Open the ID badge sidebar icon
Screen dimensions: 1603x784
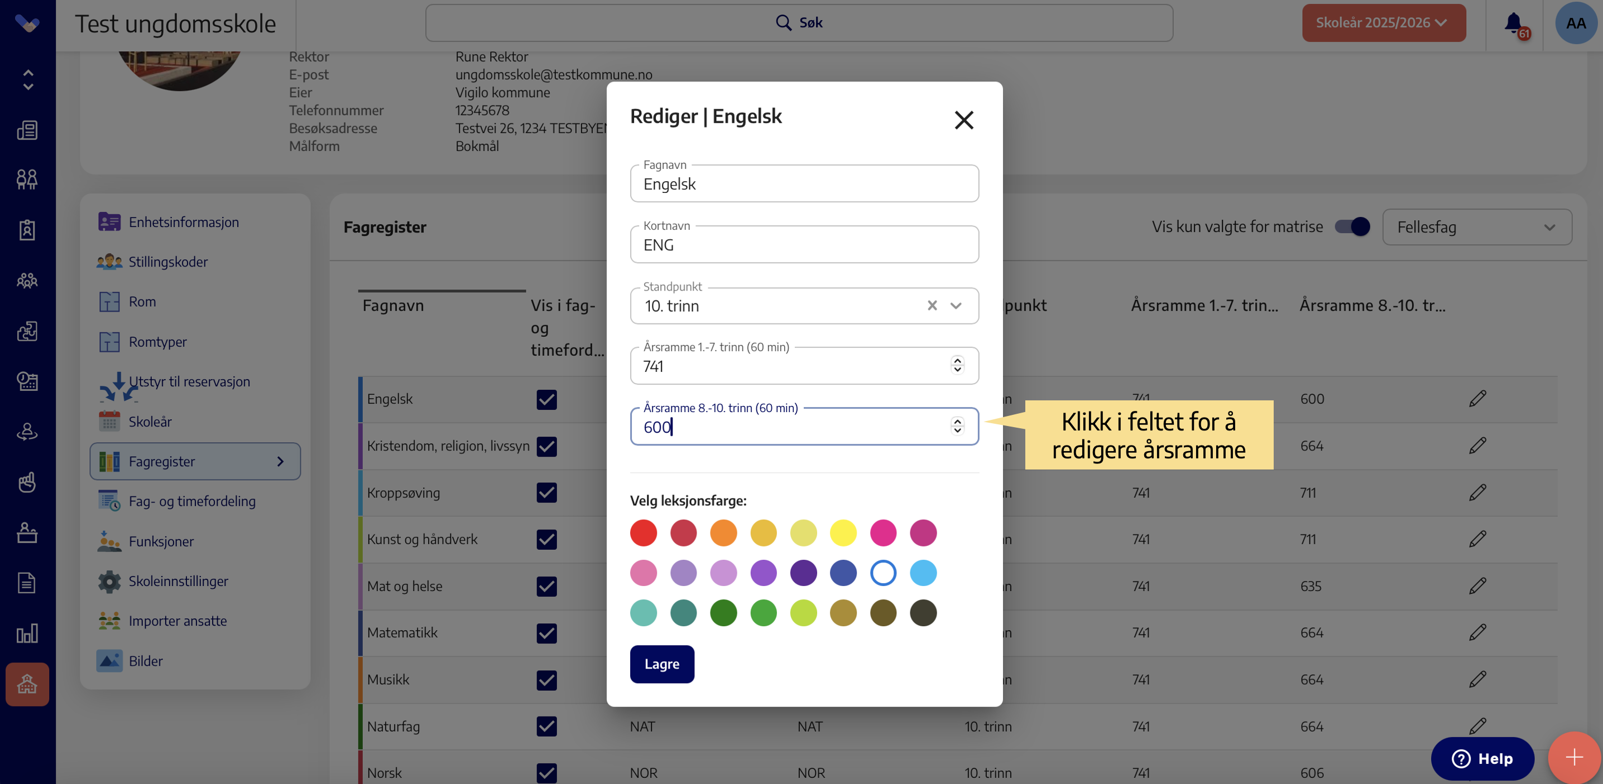tap(27, 230)
